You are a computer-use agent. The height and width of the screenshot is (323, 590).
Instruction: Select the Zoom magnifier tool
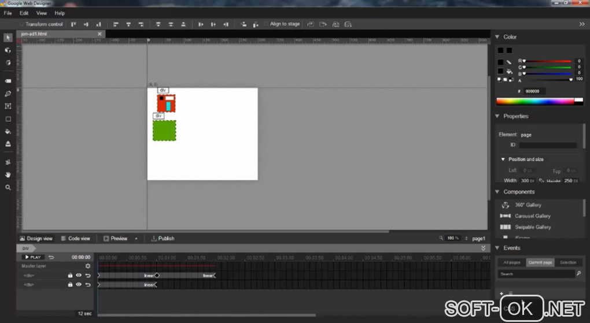tap(8, 188)
